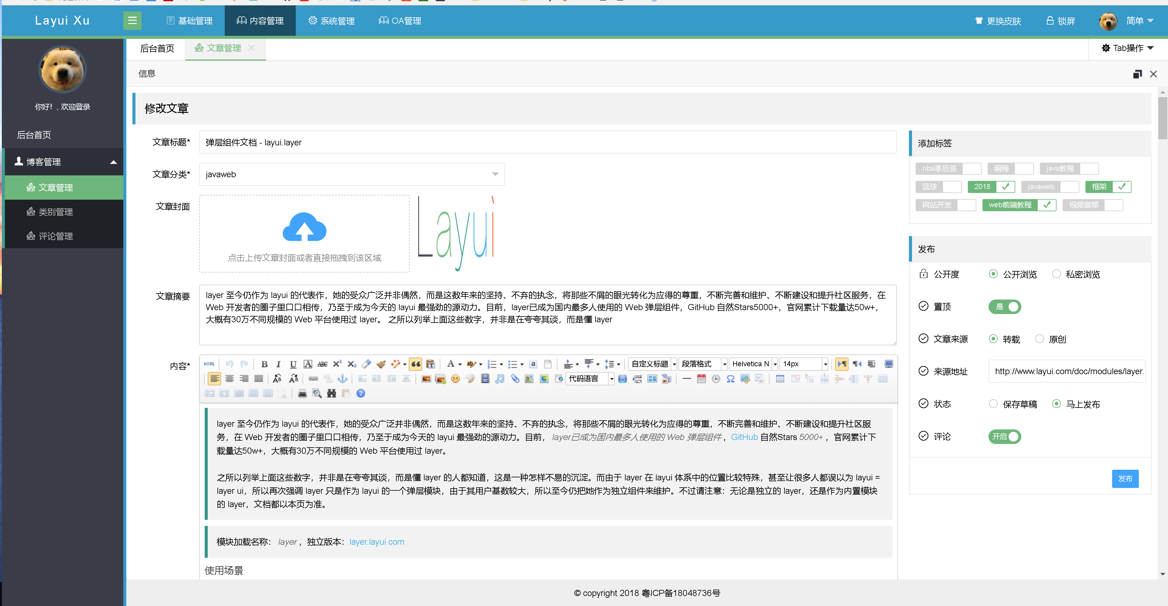Insert an anchor with the anchor icon
Screen dimensions: 1168x606
coord(343,379)
